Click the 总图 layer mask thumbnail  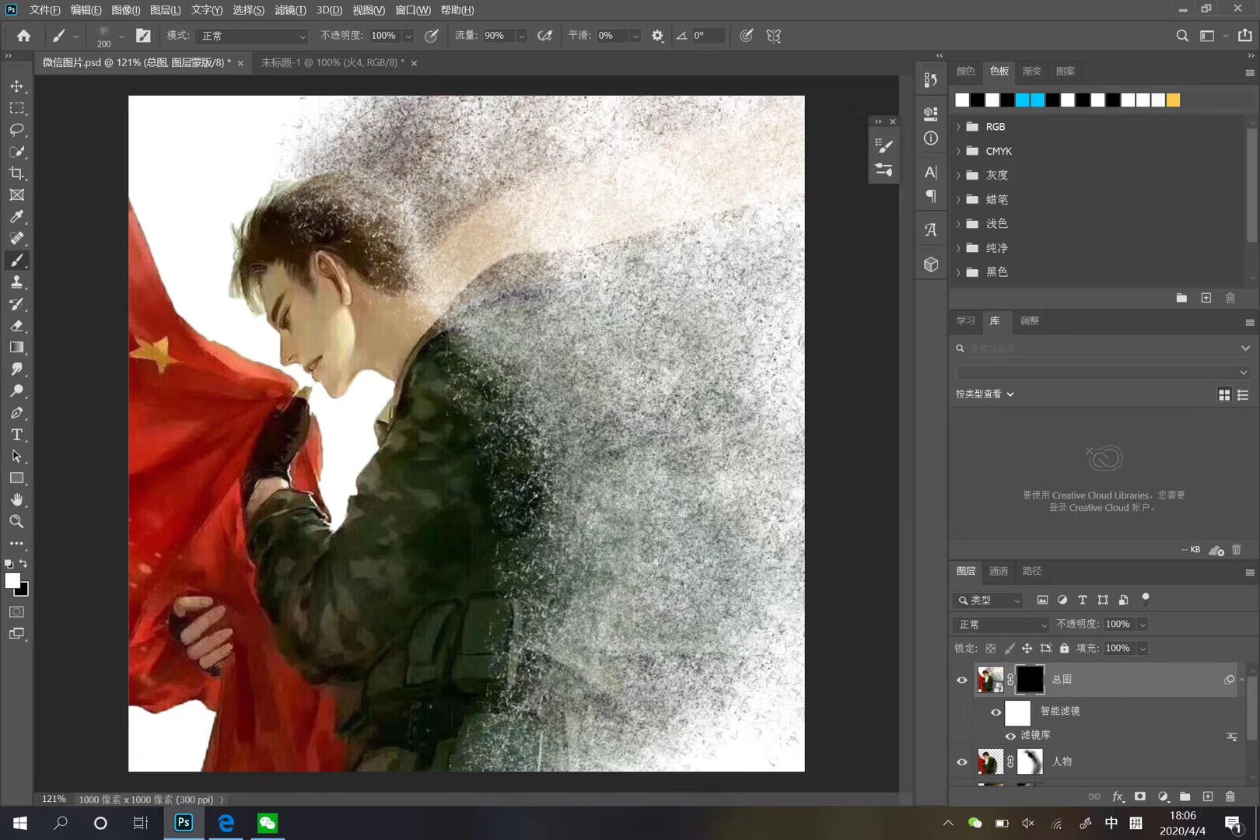1030,680
